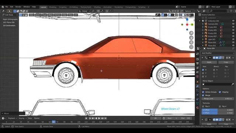Select face select mode icon
The width and height of the screenshot is (236, 133).
(x=26, y=15)
